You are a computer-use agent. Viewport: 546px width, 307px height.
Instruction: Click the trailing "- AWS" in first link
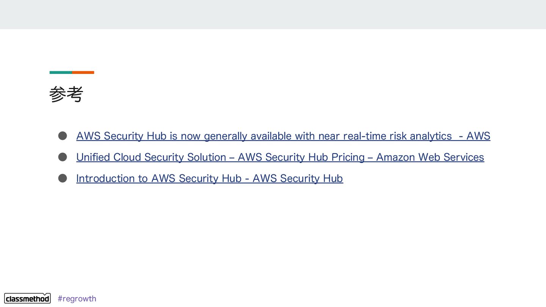click(x=474, y=136)
